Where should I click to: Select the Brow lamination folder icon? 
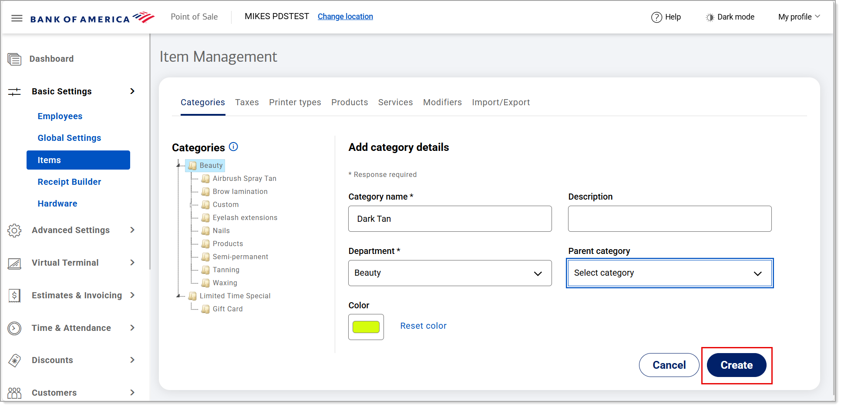point(205,192)
